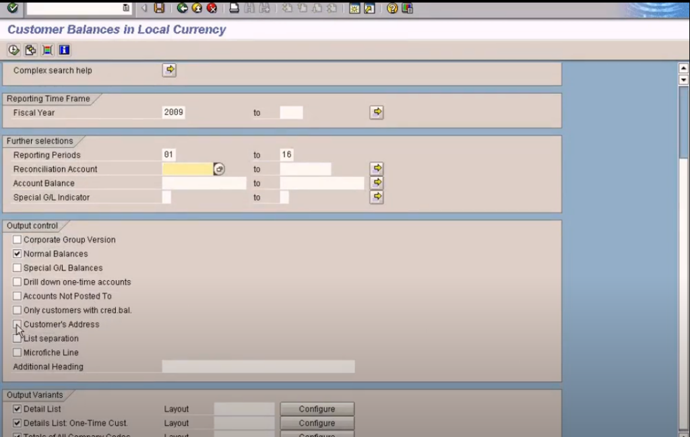Uncheck the Detail List checkbox

(17, 409)
